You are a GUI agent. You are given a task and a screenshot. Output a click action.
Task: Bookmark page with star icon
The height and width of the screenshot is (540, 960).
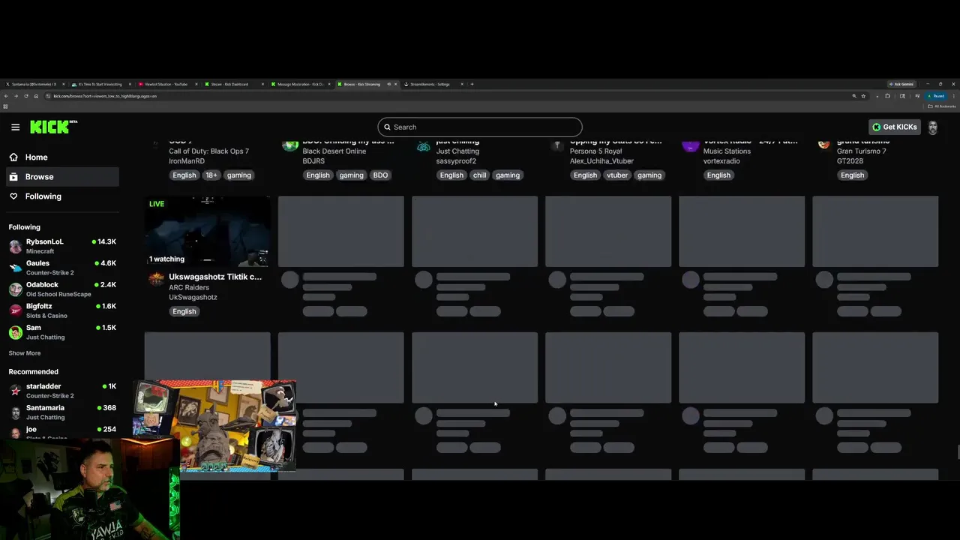863,96
